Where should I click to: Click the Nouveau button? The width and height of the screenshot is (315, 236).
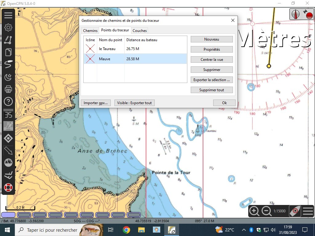click(x=212, y=39)
